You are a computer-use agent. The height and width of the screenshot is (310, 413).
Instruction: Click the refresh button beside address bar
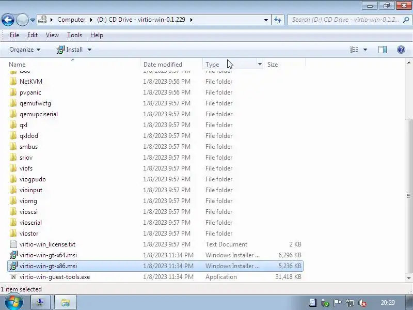point(278,20)
